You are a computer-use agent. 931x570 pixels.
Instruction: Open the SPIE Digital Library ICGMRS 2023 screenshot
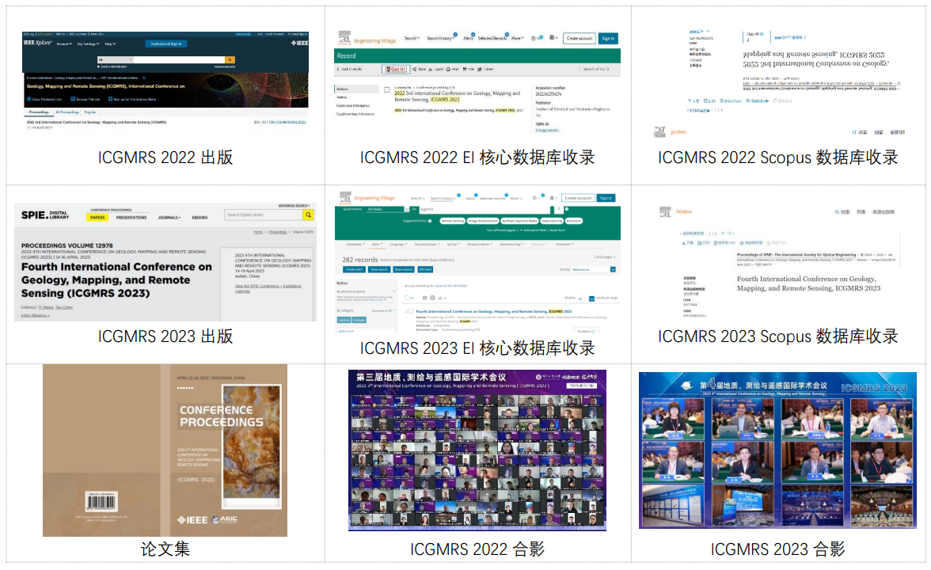[165, 262]
